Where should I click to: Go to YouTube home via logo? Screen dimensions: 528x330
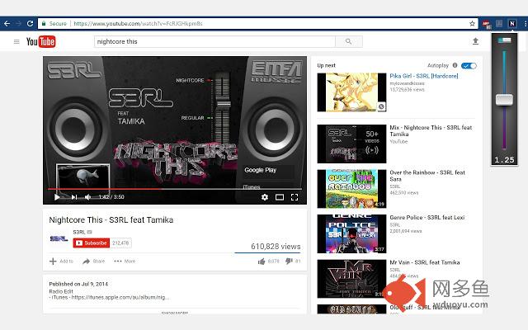click(40, 42)
